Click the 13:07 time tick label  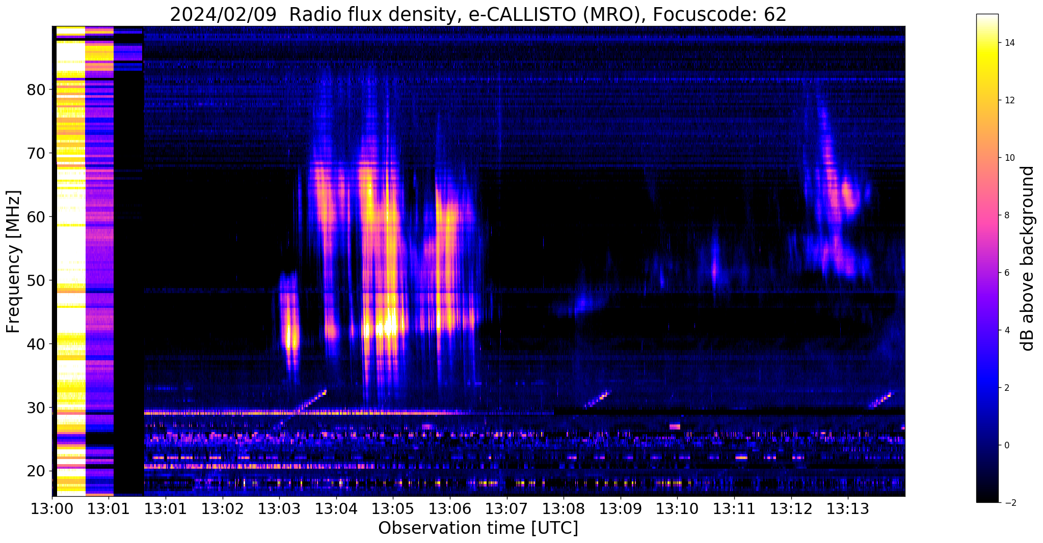506,508
